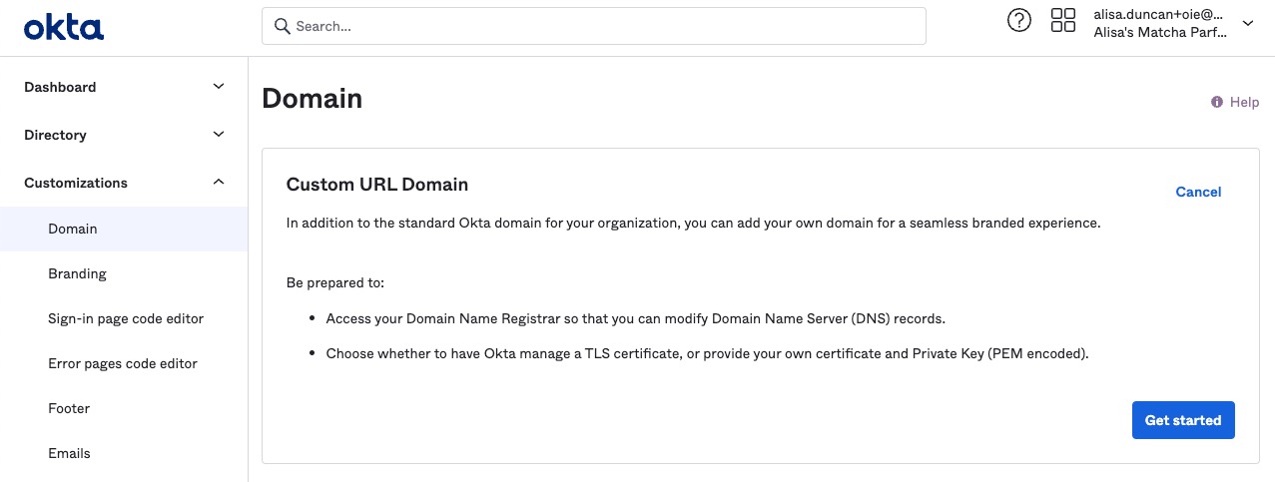
Task: Expand the Directory section chevron
Action: click(x=219, y=135)
